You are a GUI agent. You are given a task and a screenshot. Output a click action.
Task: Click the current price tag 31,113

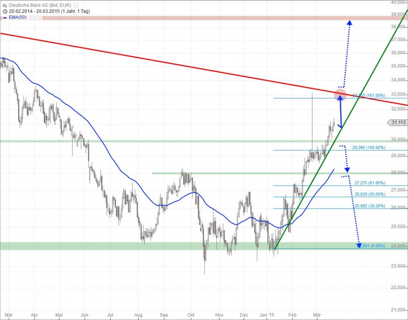pyautogui.click(x=398, y=123)
